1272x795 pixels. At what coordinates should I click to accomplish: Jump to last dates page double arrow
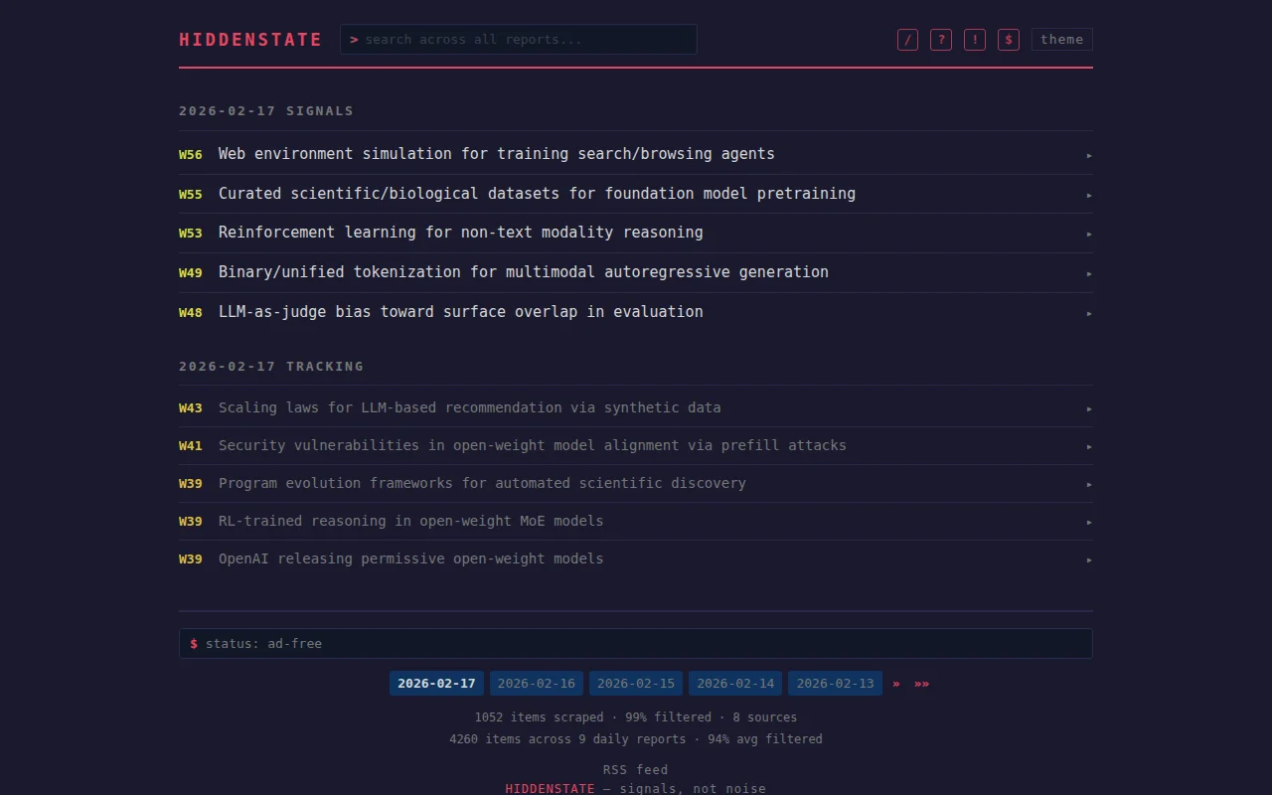(922, 684)
